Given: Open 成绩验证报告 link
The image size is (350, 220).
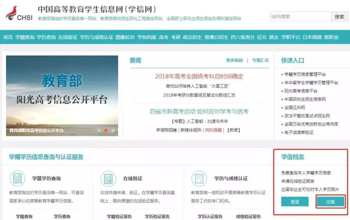Looking at the screenshot, I should (249, 216).
